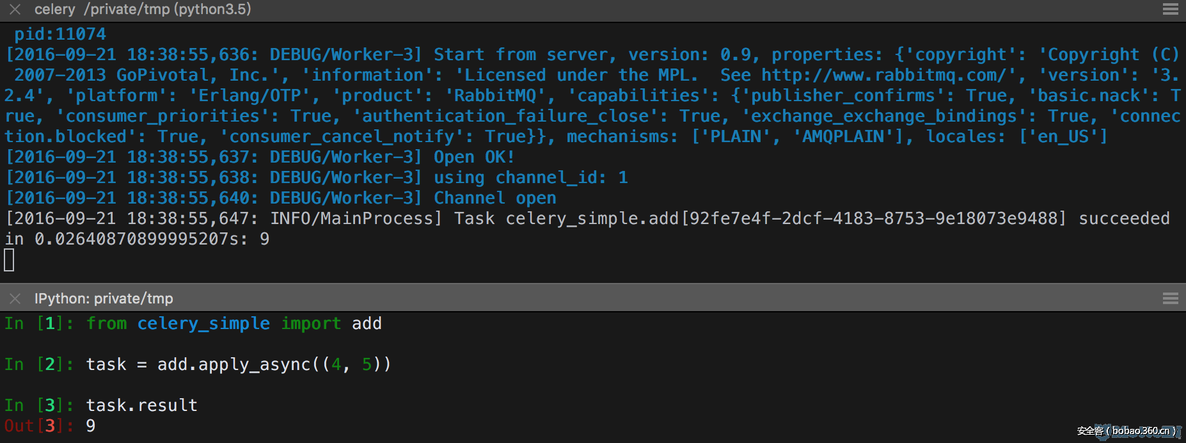Click the In [1] prompt
This screenshot has width=1186, height=443.
coord(38,324)
